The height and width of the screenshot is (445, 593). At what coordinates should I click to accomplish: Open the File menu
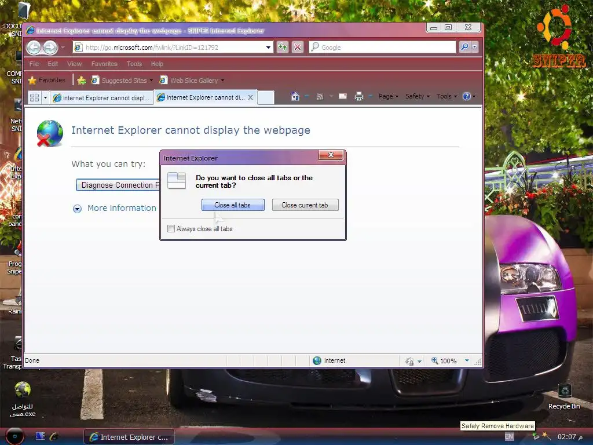pyautogui.click(x=34, y=64)
